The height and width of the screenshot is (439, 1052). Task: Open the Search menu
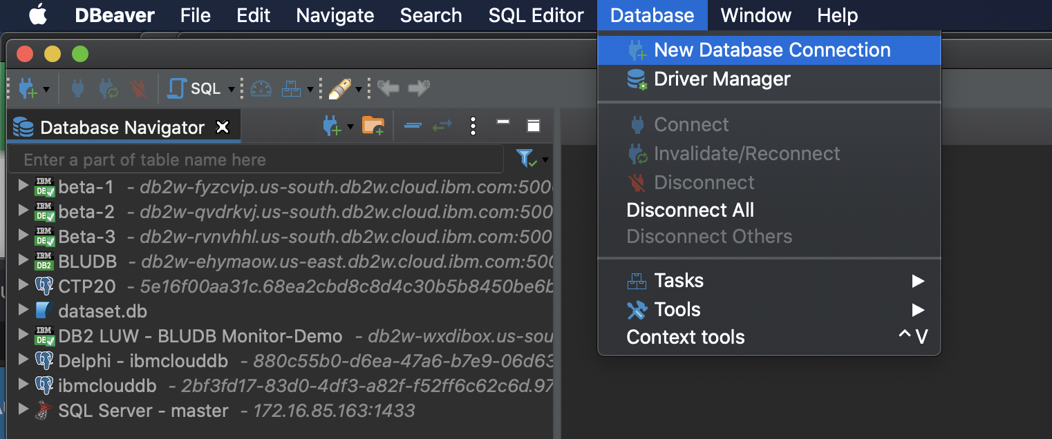(x=431, y=15)
